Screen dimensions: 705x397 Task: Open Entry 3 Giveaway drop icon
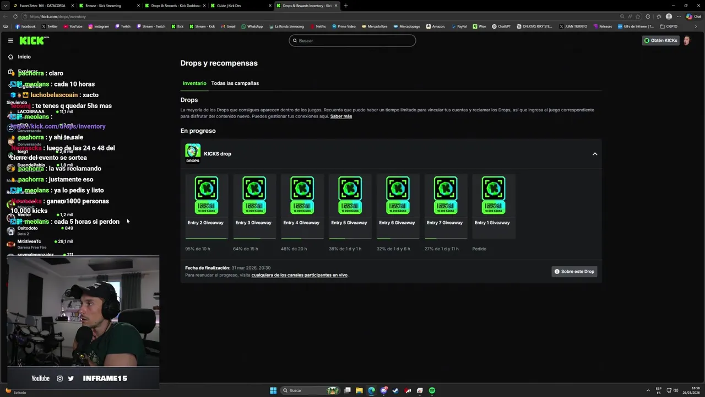(254, 195)
